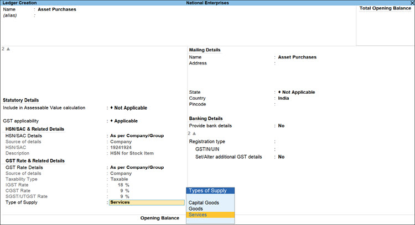Click the Registration type field

coord(299,141)
